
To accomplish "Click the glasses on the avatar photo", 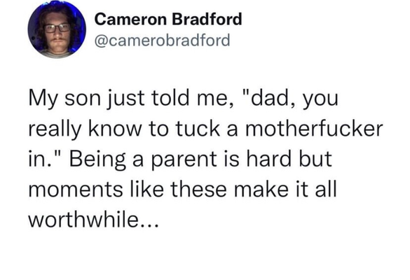I will pyautogui.click(x=57, y=28).
